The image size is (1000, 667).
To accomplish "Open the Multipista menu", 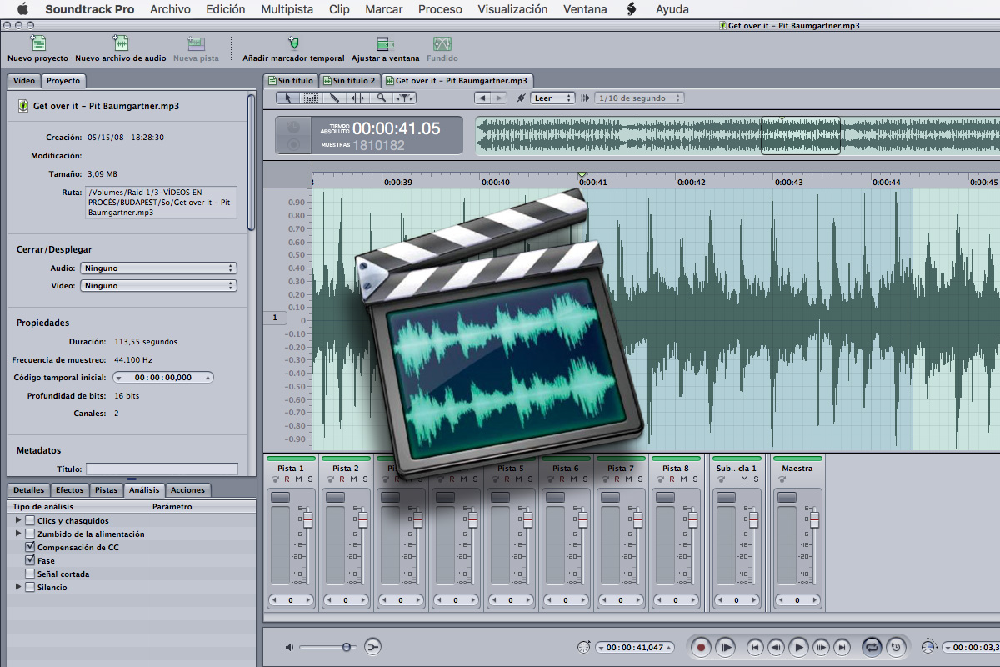I will click(x=287, y=9).
